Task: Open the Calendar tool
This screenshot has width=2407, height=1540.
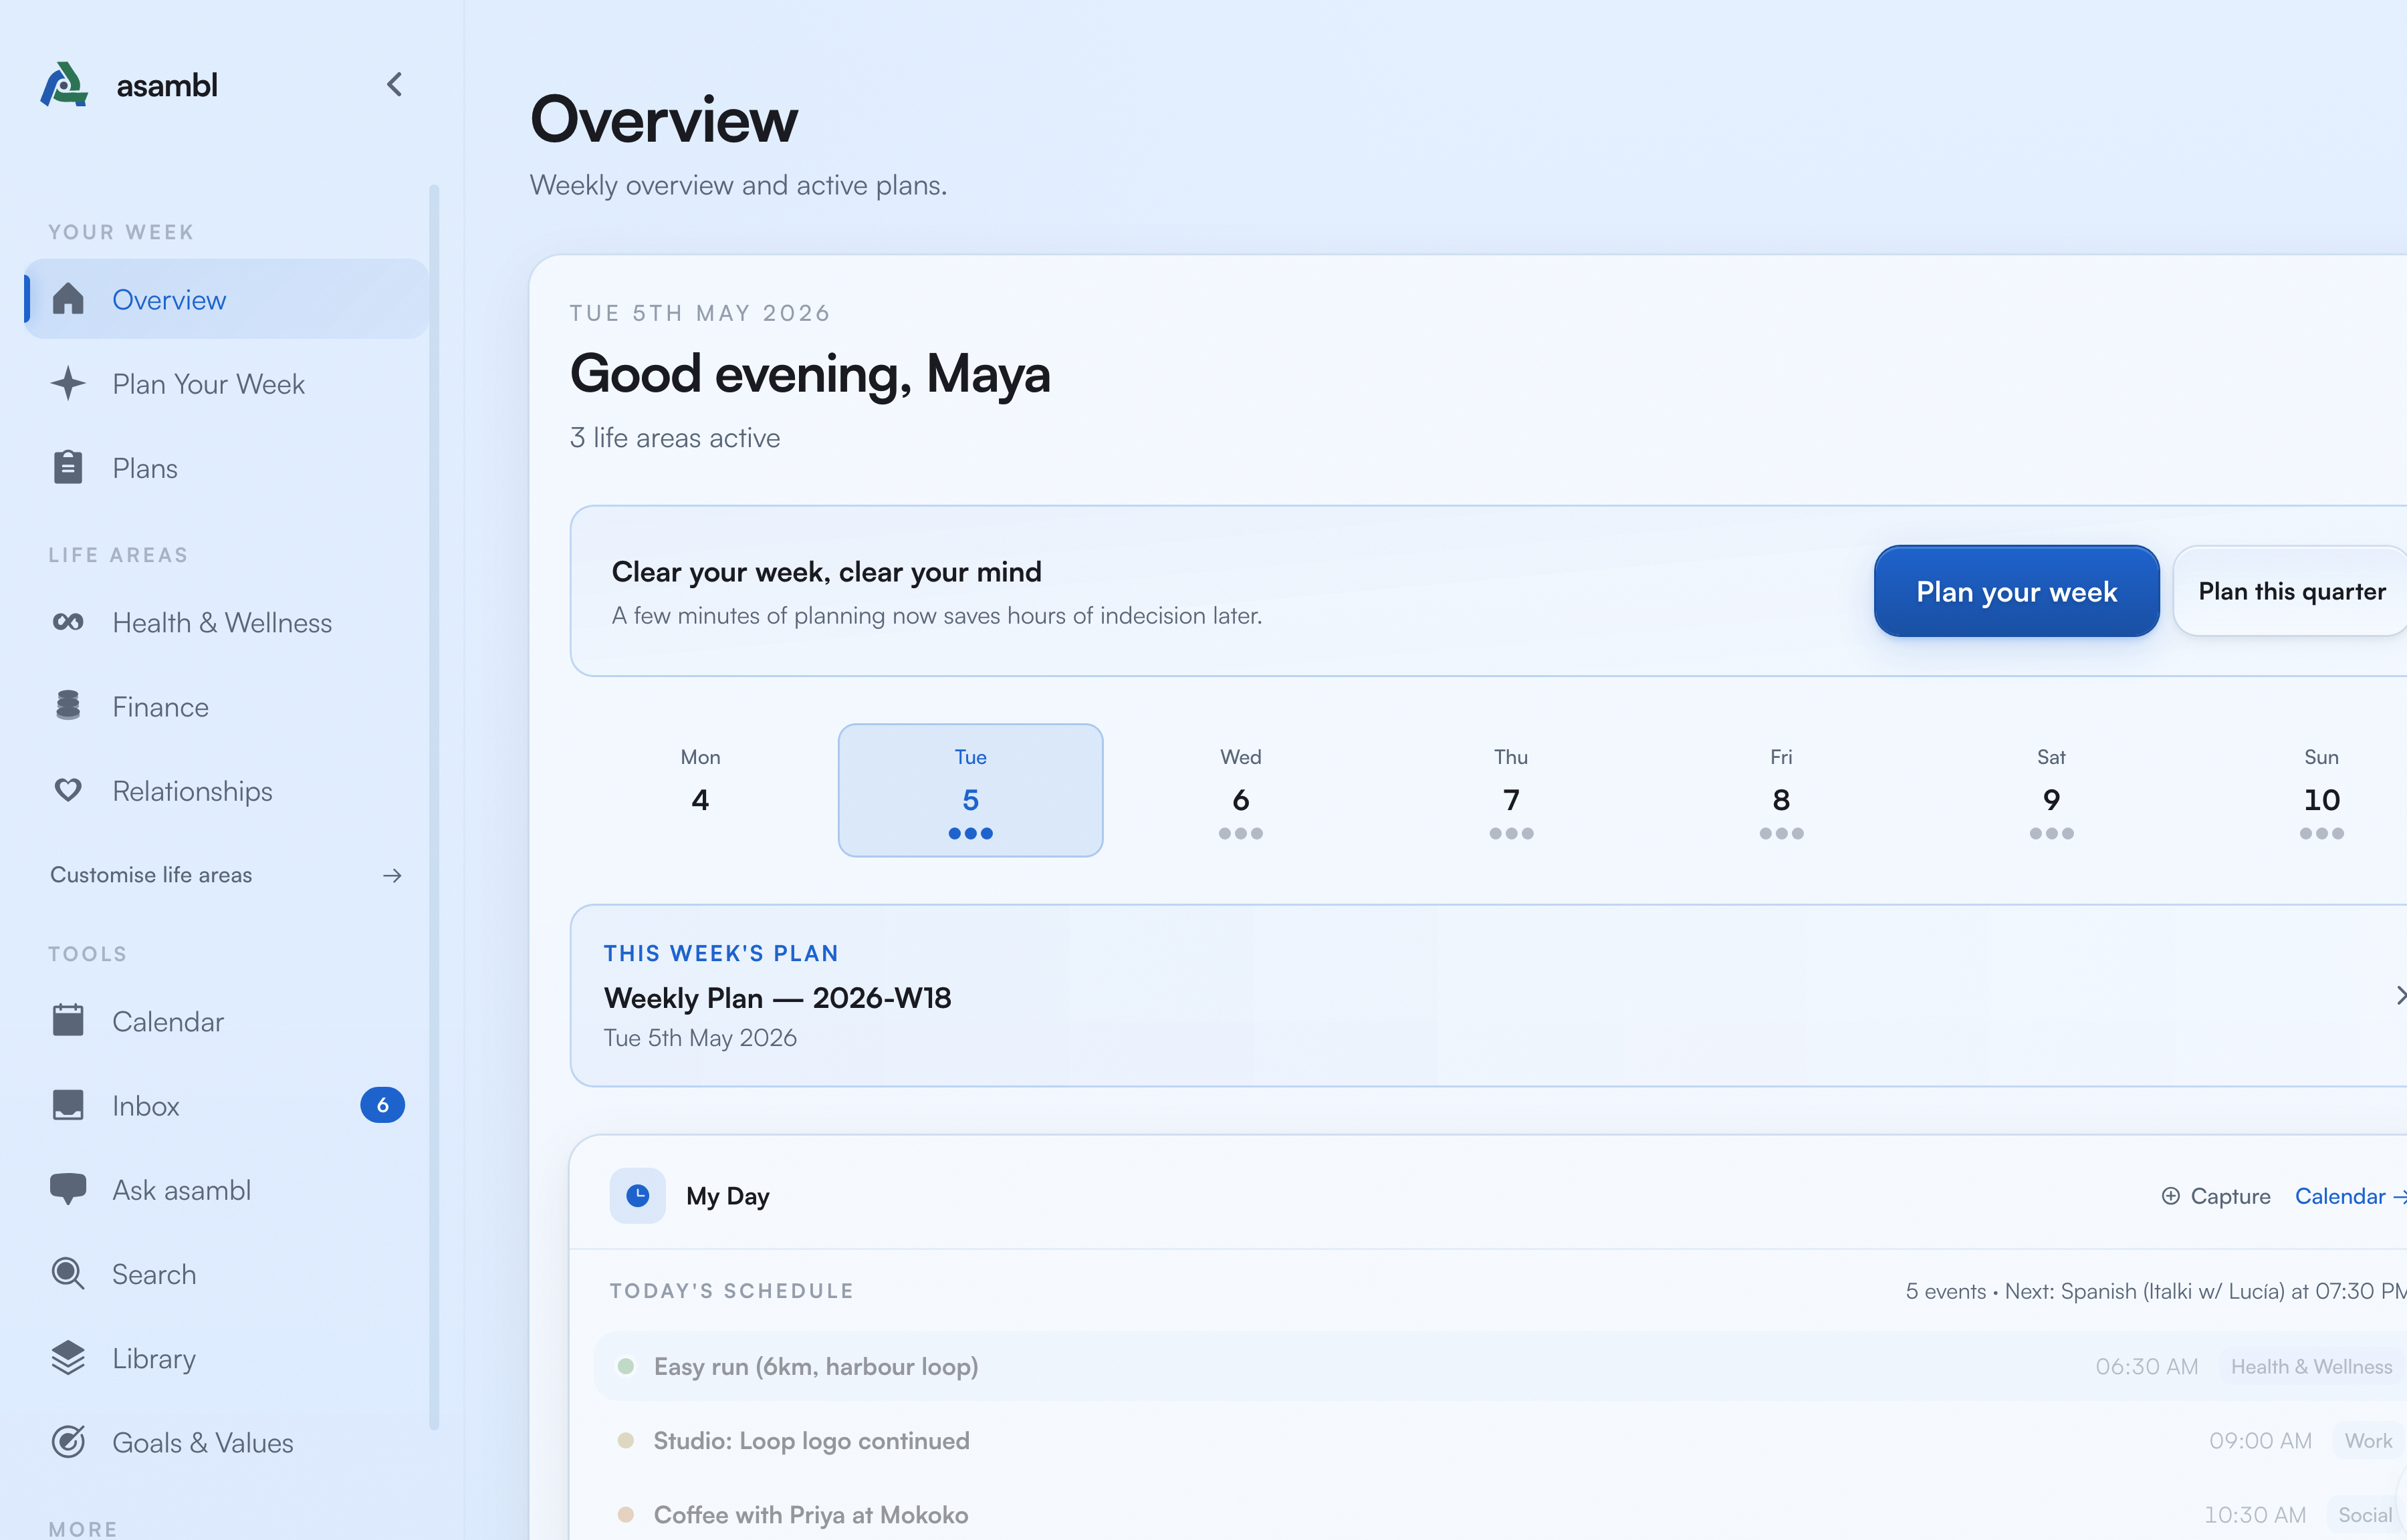Action: pyautogui.click(x=227, y=1021)
